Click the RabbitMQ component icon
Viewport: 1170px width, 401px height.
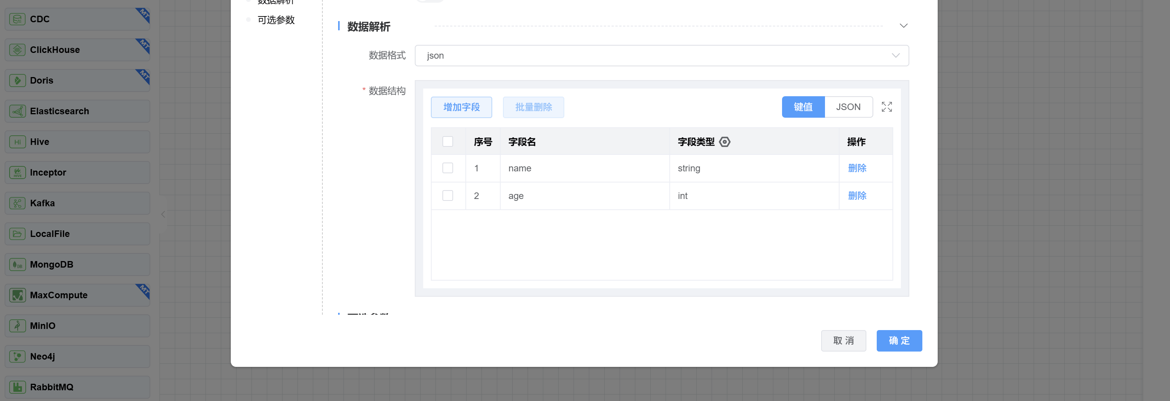coord(17,387)
